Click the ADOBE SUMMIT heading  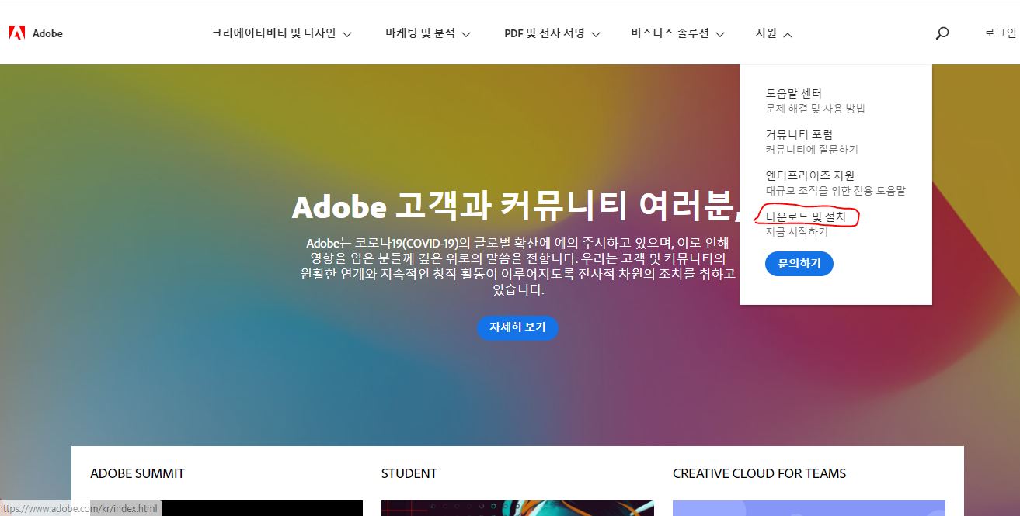(x=138, y=473)
